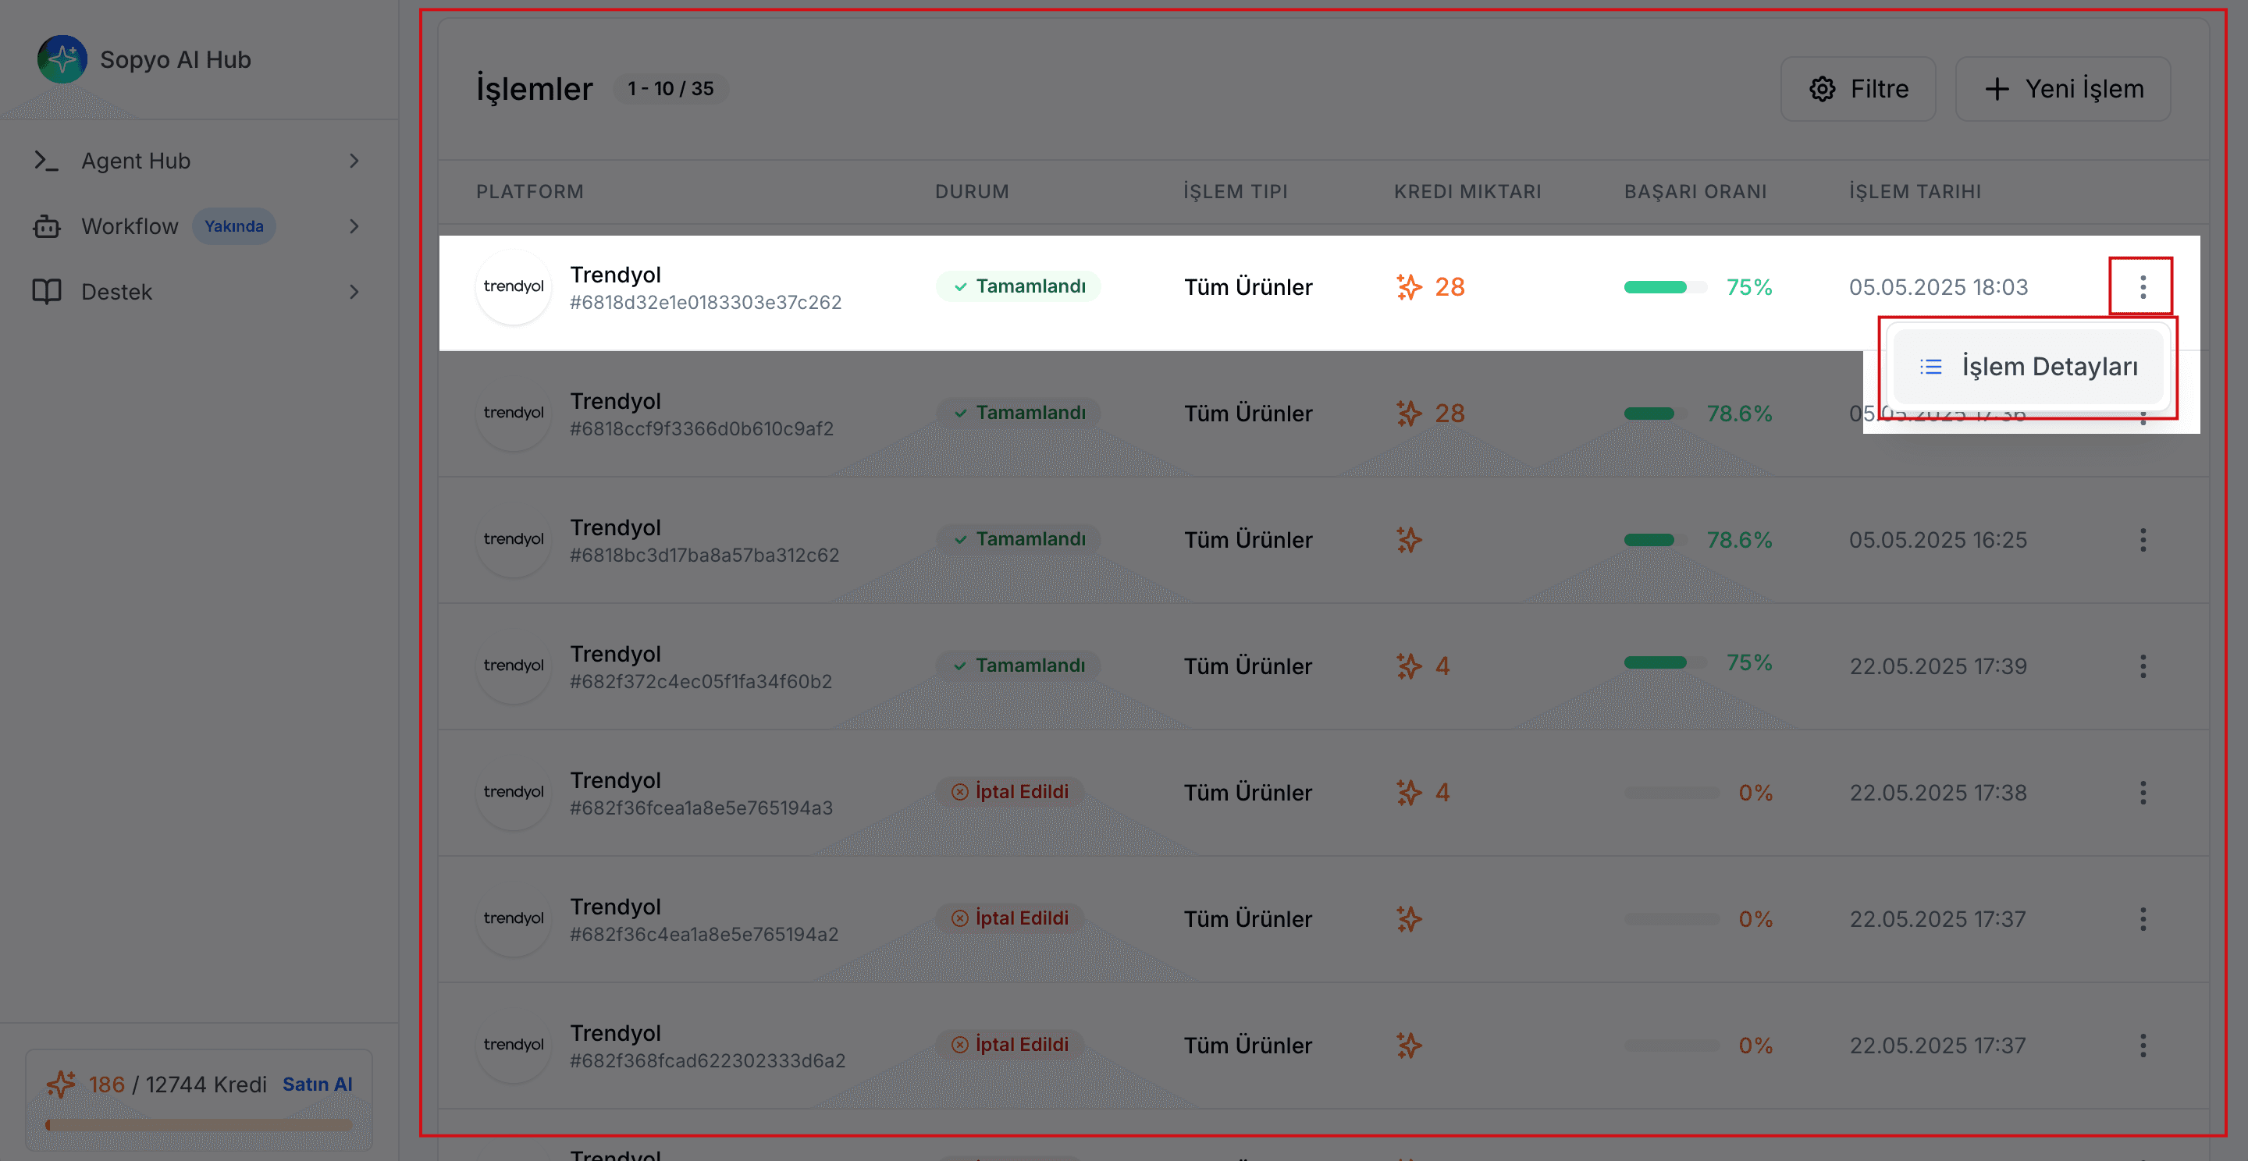Click the credit star icon in the 17:39 row
Image resolution: width=2248 pixels, height=1161 pixels.
[x=1408, y=666]
